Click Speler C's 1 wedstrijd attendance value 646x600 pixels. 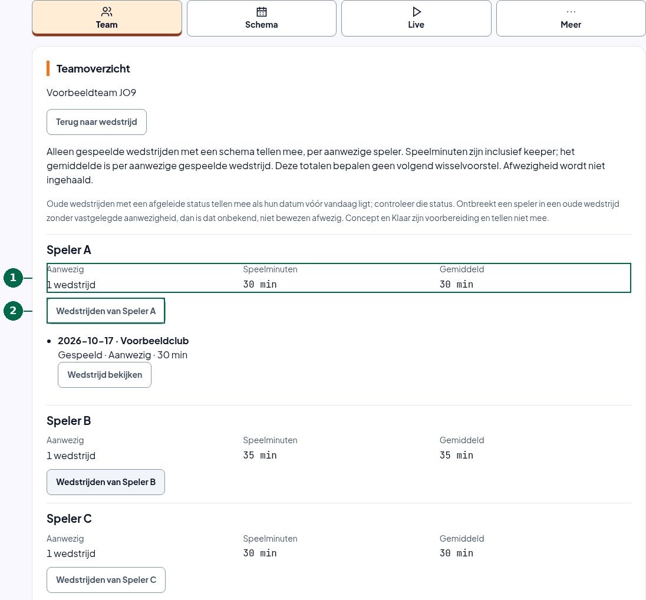pyautogui.click(x=71, y=553)
